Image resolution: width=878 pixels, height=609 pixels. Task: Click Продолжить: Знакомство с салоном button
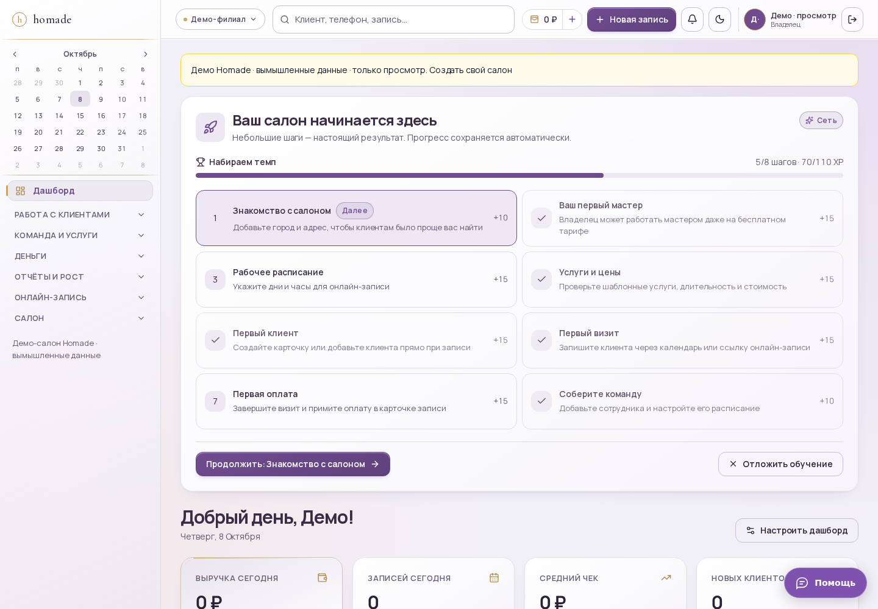293,464
